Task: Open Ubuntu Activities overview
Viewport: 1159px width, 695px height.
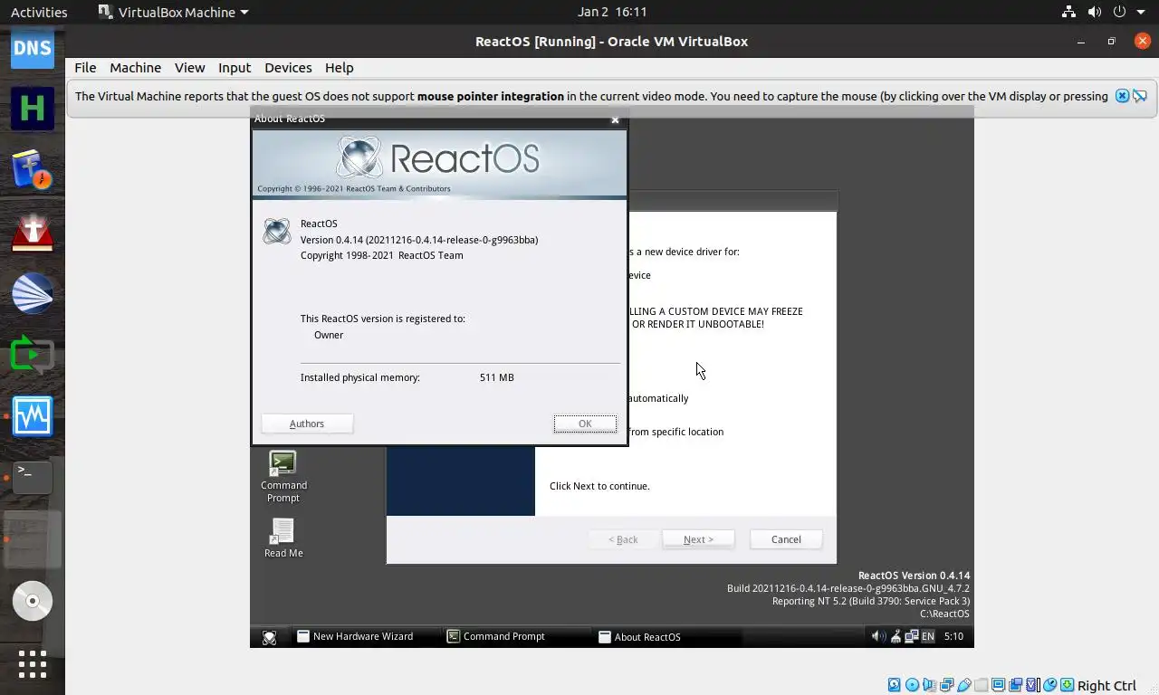Action: coord(39,13)
